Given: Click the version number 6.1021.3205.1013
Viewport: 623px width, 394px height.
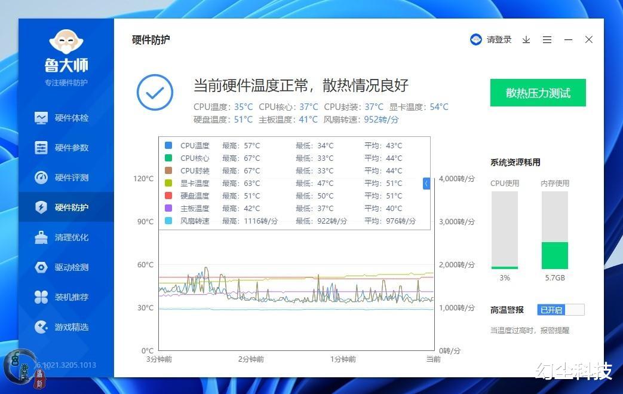Looking at the screenshot, I should [66, 365].
